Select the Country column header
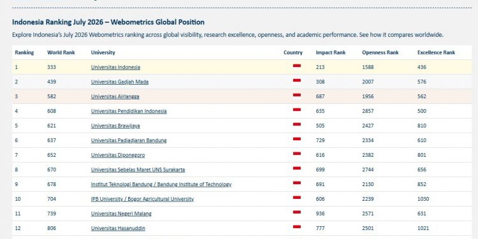 pos(293,52)
